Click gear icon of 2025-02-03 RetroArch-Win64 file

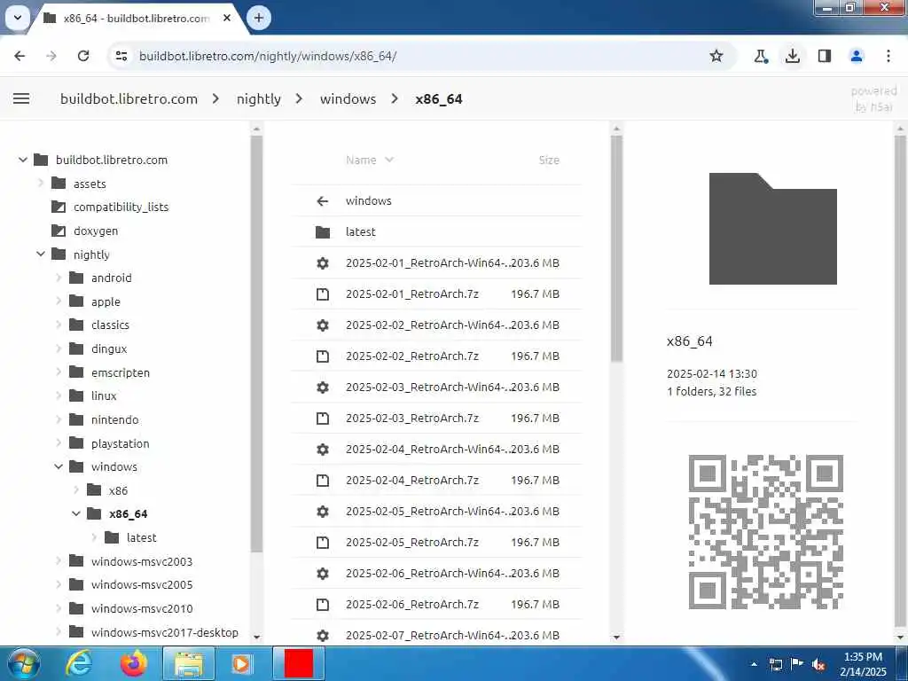323,387
